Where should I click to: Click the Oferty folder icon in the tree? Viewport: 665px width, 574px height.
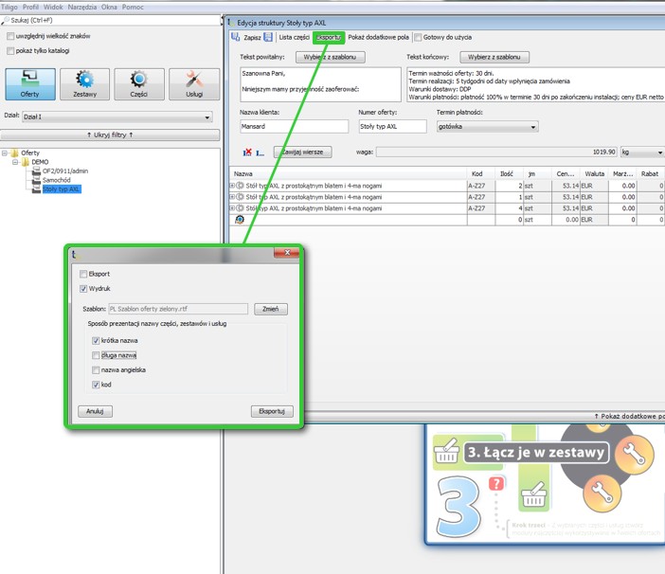15,152
